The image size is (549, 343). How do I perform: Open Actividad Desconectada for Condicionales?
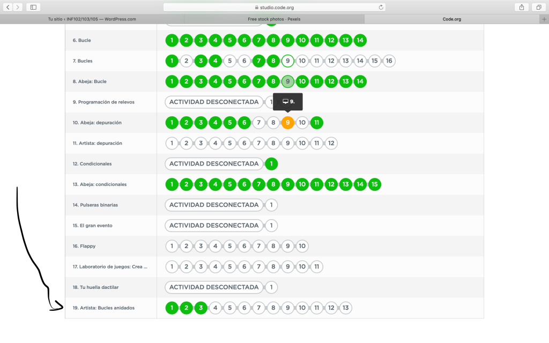point(214,164)
